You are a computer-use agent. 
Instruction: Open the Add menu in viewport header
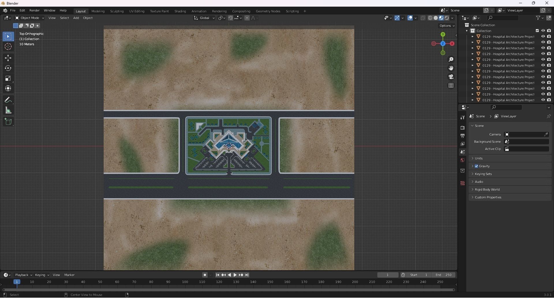[76, 18]
